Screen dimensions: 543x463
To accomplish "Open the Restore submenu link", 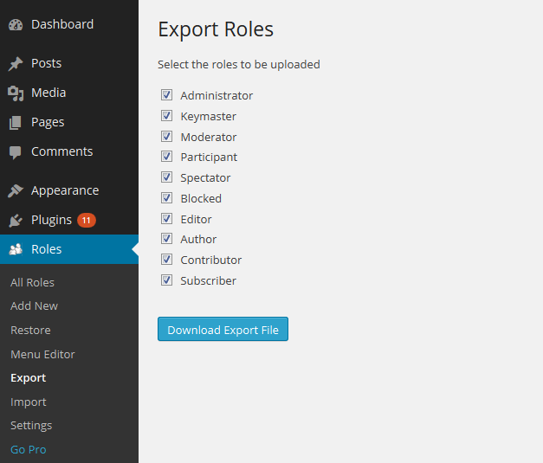I will pyautogui.click(x=30, y=331).
